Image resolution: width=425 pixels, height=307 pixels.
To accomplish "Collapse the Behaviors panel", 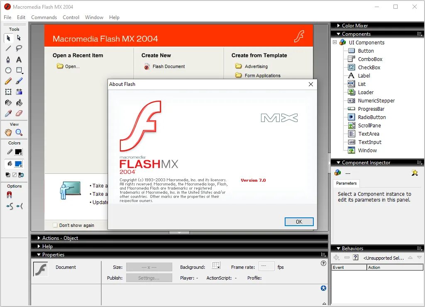I will tap(338, 248).
